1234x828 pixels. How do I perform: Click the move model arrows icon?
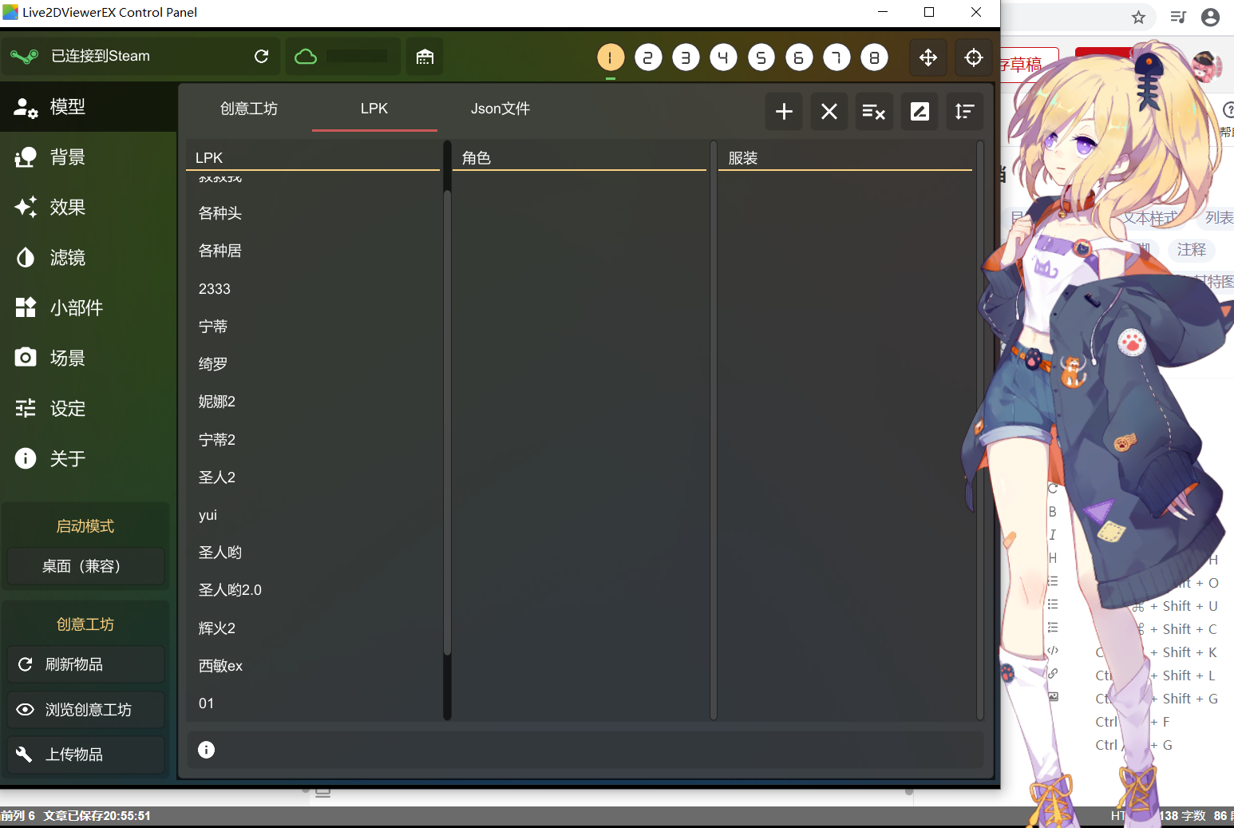pos(927,57)
